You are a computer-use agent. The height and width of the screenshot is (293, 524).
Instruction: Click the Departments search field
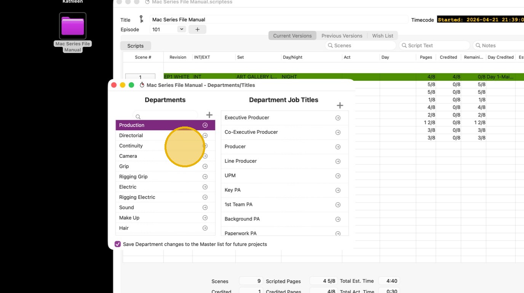pyautogui.click(x=165, y=116)
